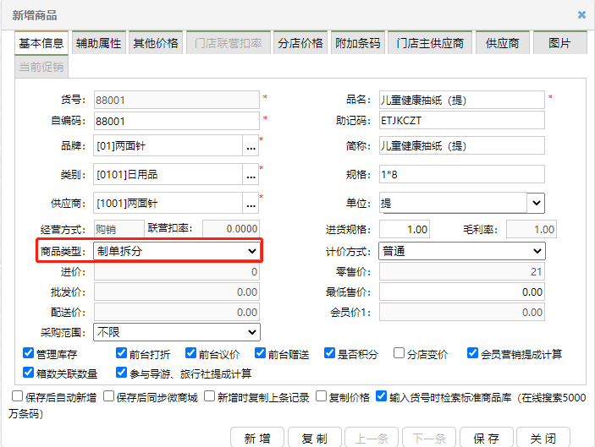This screenshot has width=595, height=447.
Task: Close the 新增商品 dialog with X icon
Action: (581, 14)
